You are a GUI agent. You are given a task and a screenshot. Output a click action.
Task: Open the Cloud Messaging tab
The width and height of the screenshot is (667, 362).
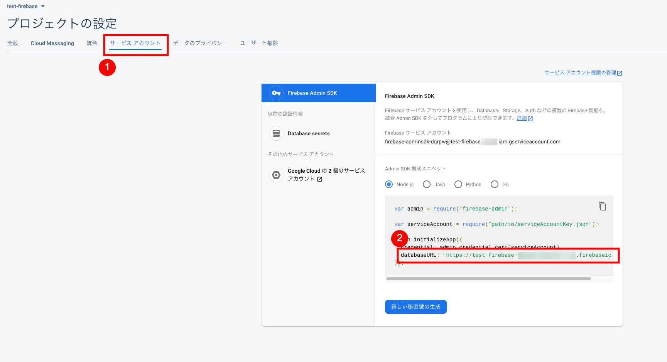pyautogui.click(x=52, y=43)
